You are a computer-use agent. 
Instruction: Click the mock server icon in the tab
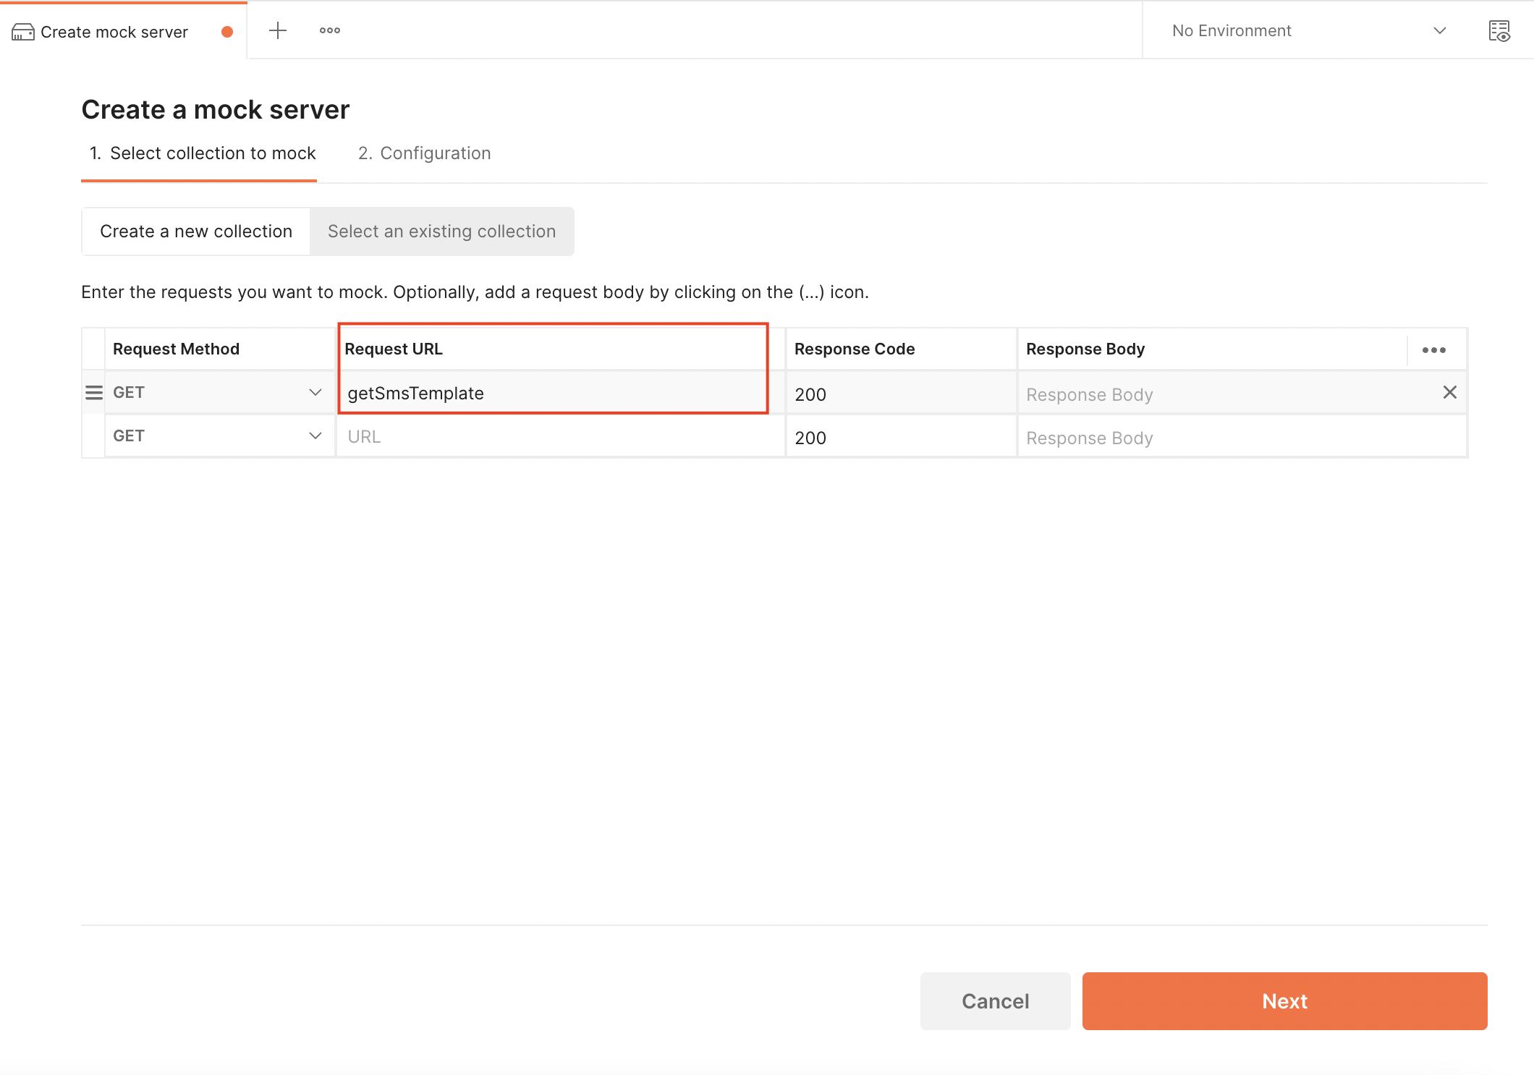23,31
